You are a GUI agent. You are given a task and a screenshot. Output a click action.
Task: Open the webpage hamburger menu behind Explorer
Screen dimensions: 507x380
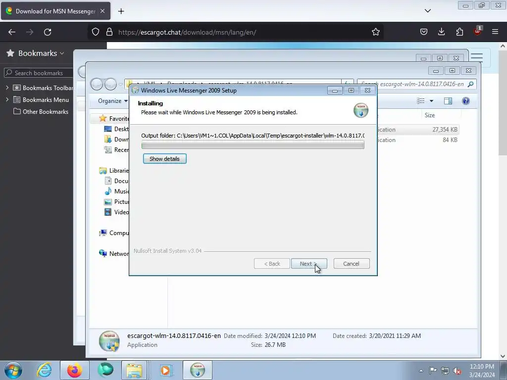(477, 57)
